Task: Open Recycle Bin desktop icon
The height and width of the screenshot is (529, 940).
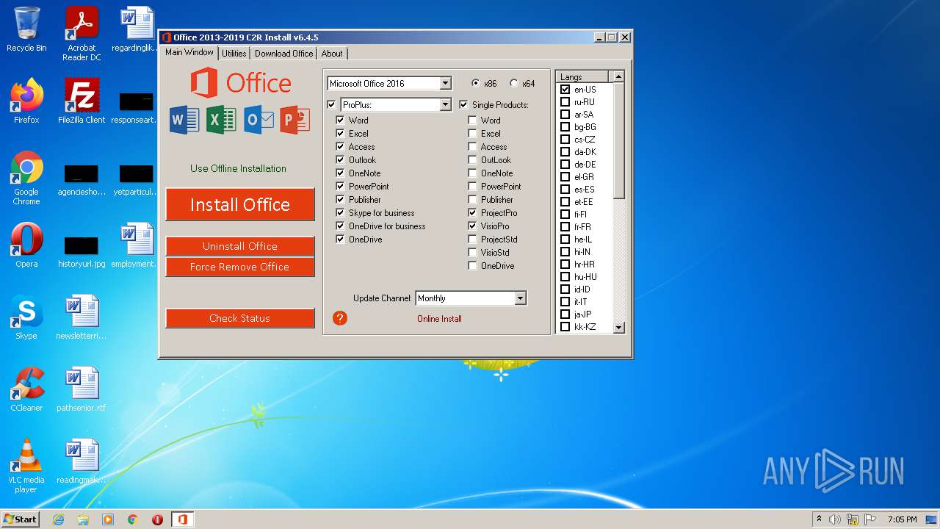Action: 26,29
